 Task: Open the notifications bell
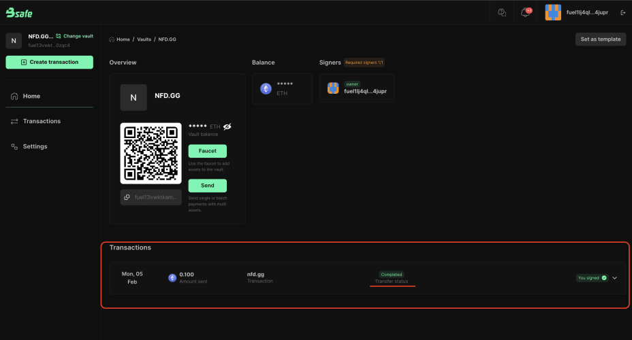point(526,12)
